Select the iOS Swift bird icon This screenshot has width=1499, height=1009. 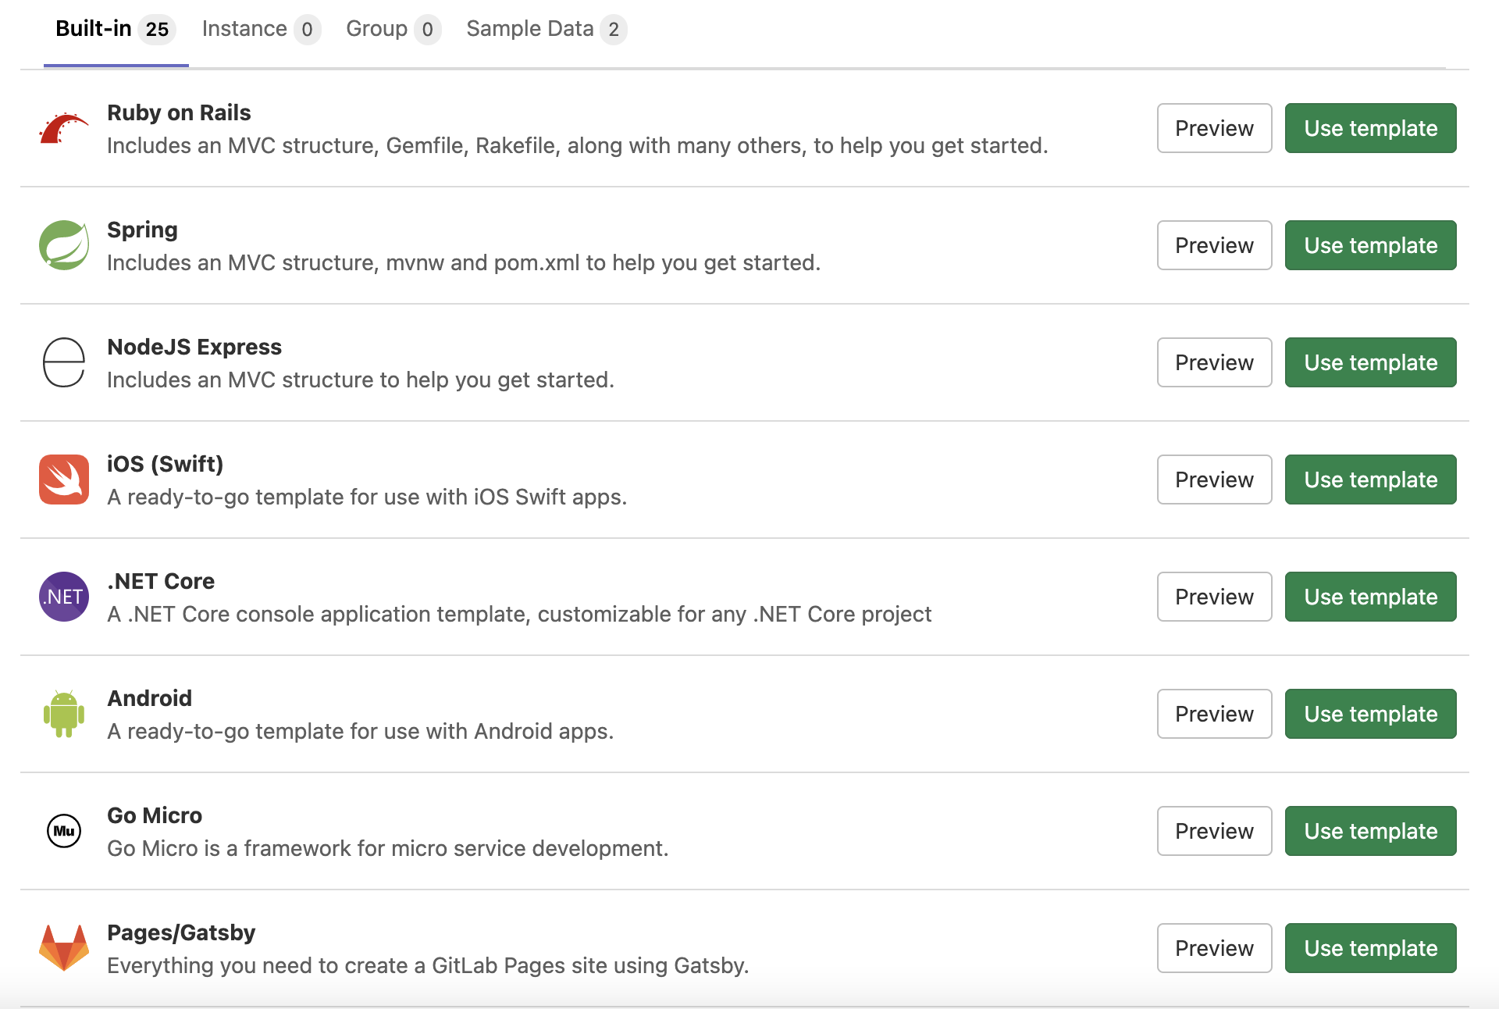[x=62, y=480]
